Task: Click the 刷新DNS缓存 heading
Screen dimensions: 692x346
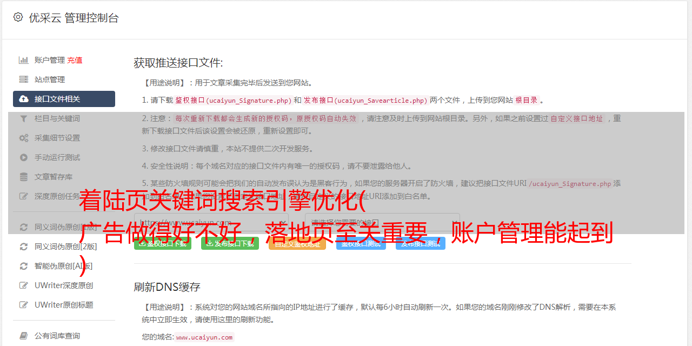Action: [x=167, y=287]
